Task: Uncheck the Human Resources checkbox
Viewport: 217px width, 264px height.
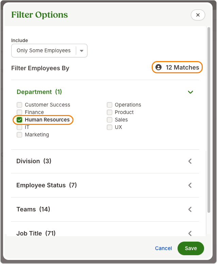Action: pos(19,120)
